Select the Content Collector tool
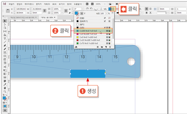The image size is (187, 114). pos(5,35)
